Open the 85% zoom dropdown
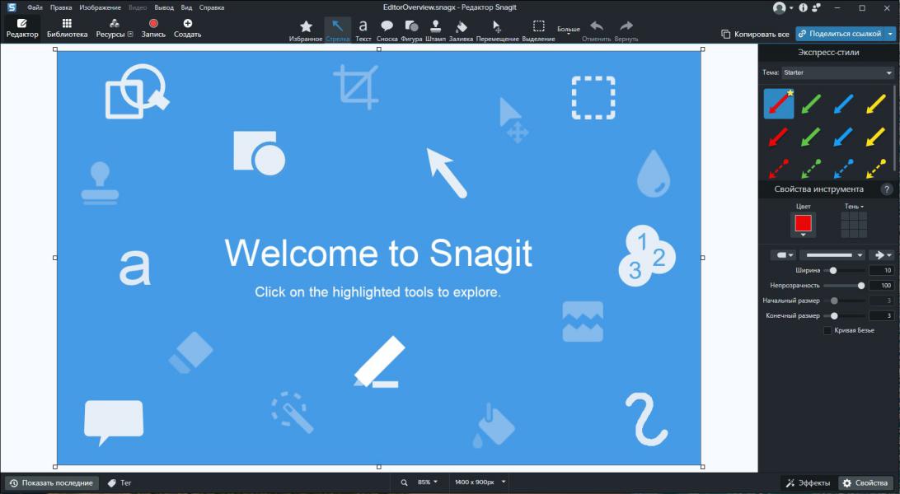Screen dimensions: 900x494 tap(428, 482)
